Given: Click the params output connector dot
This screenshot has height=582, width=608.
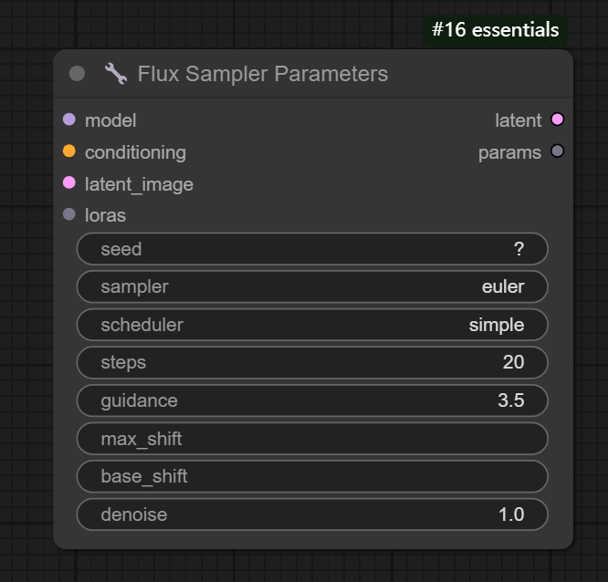Looking at the screenshot, I should click(x=558, y=151).
